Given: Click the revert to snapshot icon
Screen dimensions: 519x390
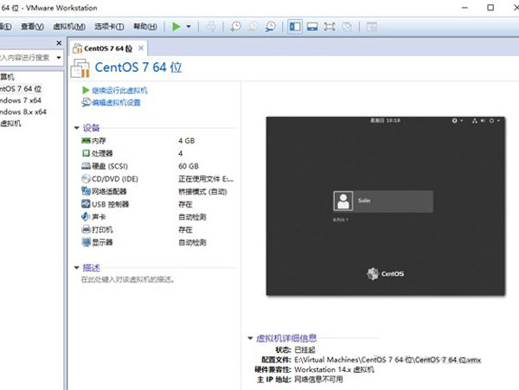Looking at the screenshot, I should click(x=253, y=27).
